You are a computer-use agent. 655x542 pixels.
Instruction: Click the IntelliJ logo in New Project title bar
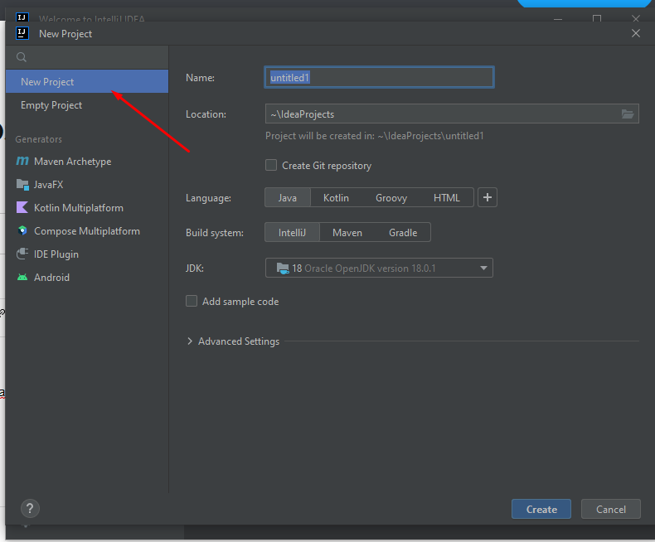tap(22, 33)
